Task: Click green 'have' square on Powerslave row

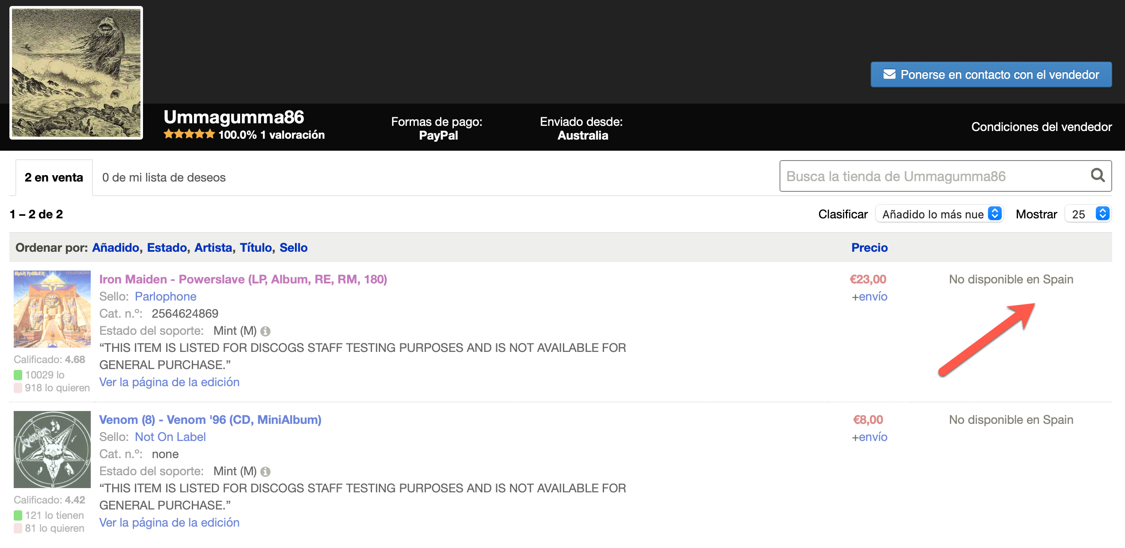Action: coord(18,375)
